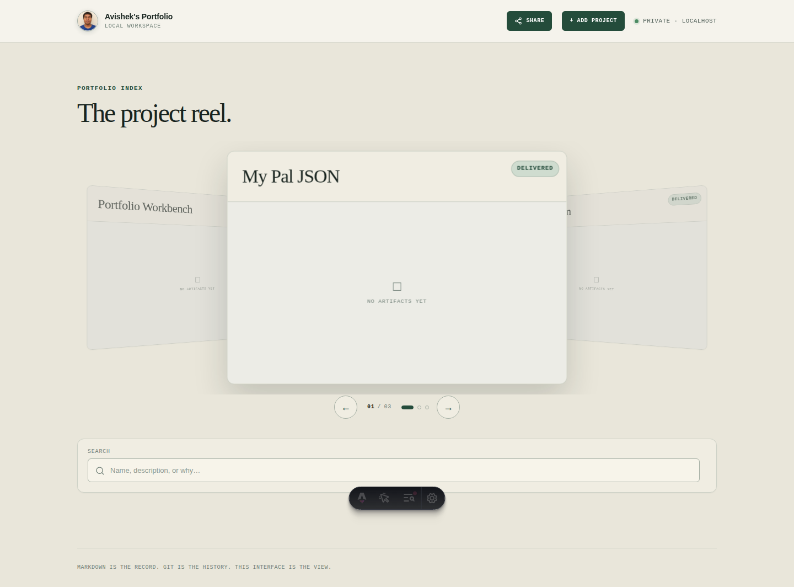The width and height of the screenshot is (794, 587).
Task: Click the SEARCH label
Action: coord(99,451)
